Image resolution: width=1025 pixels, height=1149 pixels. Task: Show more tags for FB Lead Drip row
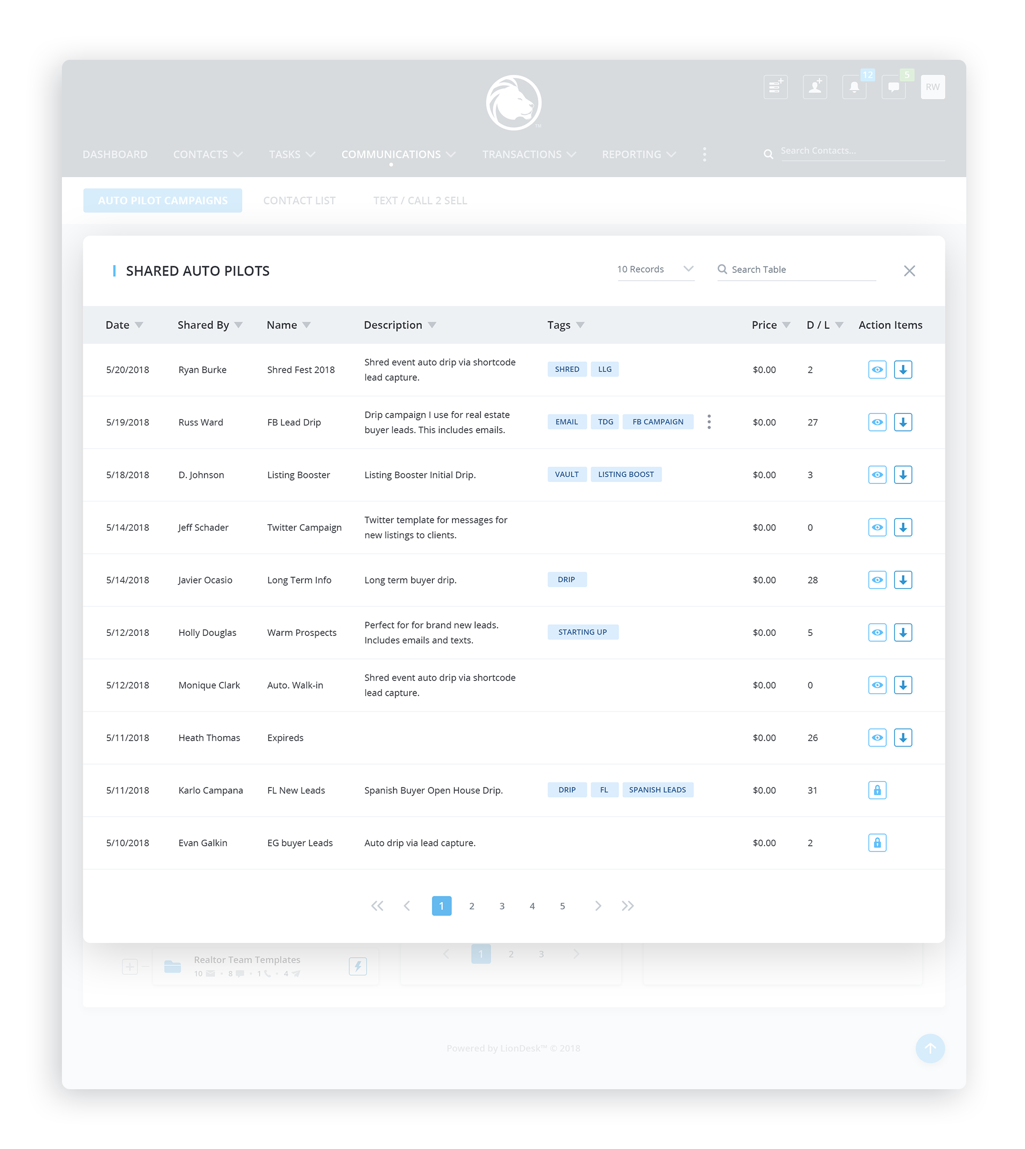[708, 422]
